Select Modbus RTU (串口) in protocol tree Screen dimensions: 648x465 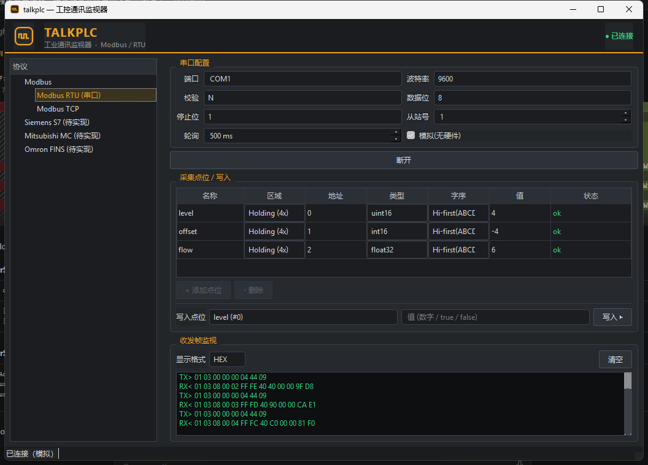coord(96,96)
